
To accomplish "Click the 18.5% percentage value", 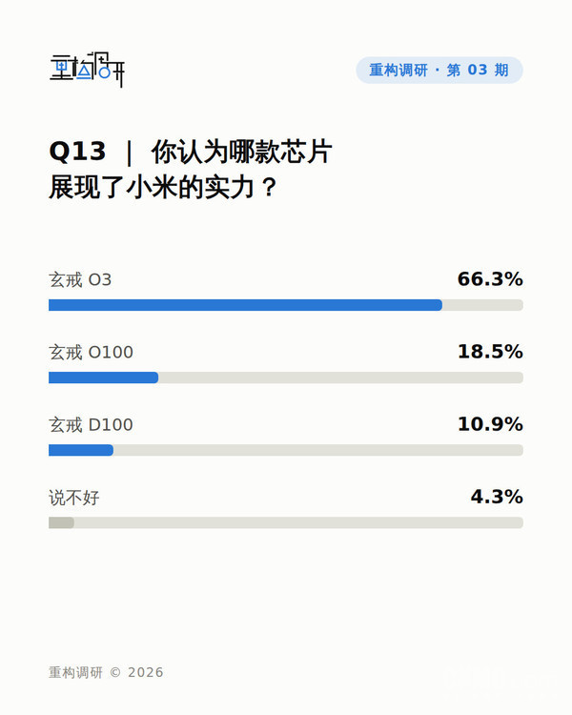I will 490,352.
